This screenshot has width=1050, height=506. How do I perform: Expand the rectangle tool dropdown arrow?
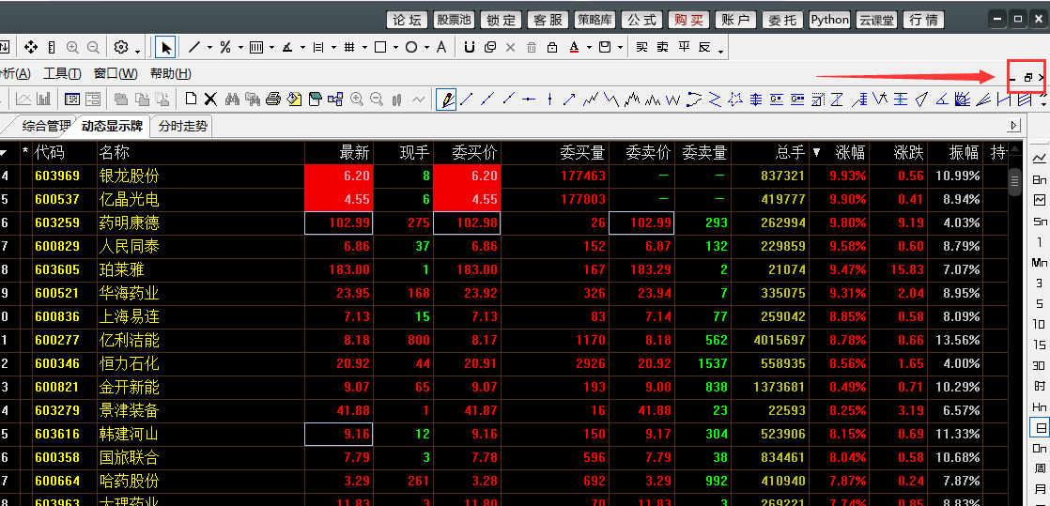pos(395,48)
